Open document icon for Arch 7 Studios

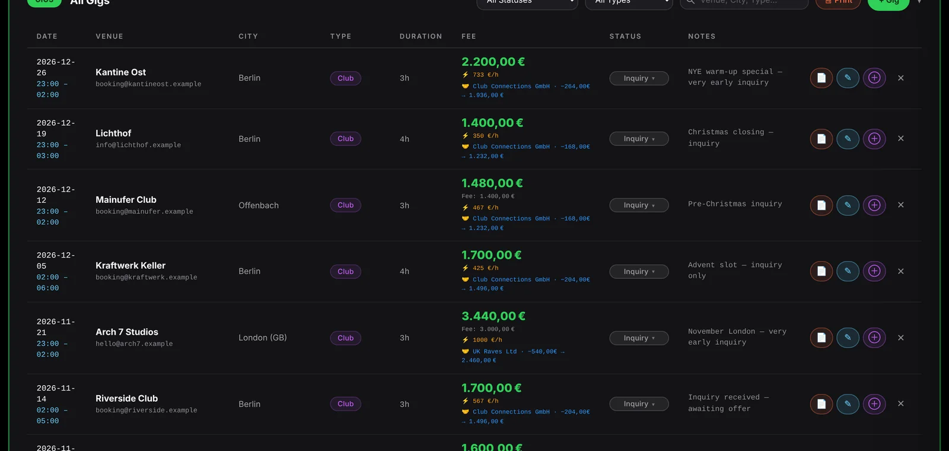[x=821, y=338]
